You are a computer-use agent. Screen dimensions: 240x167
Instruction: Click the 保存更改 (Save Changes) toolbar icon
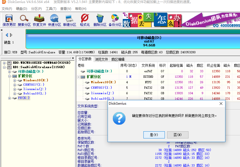[9, 20]
